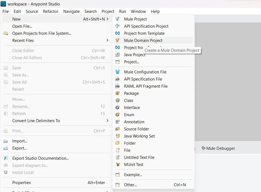Click the Mule Project icon
The width and height of the screenshot is (261, 192).
click(x=117, y=19)
